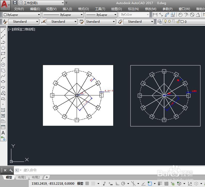Select the Hatch tool
Image resolution: width=205 pixels, height=187 pixels.
pyautogui.click(x=3, y=110)
